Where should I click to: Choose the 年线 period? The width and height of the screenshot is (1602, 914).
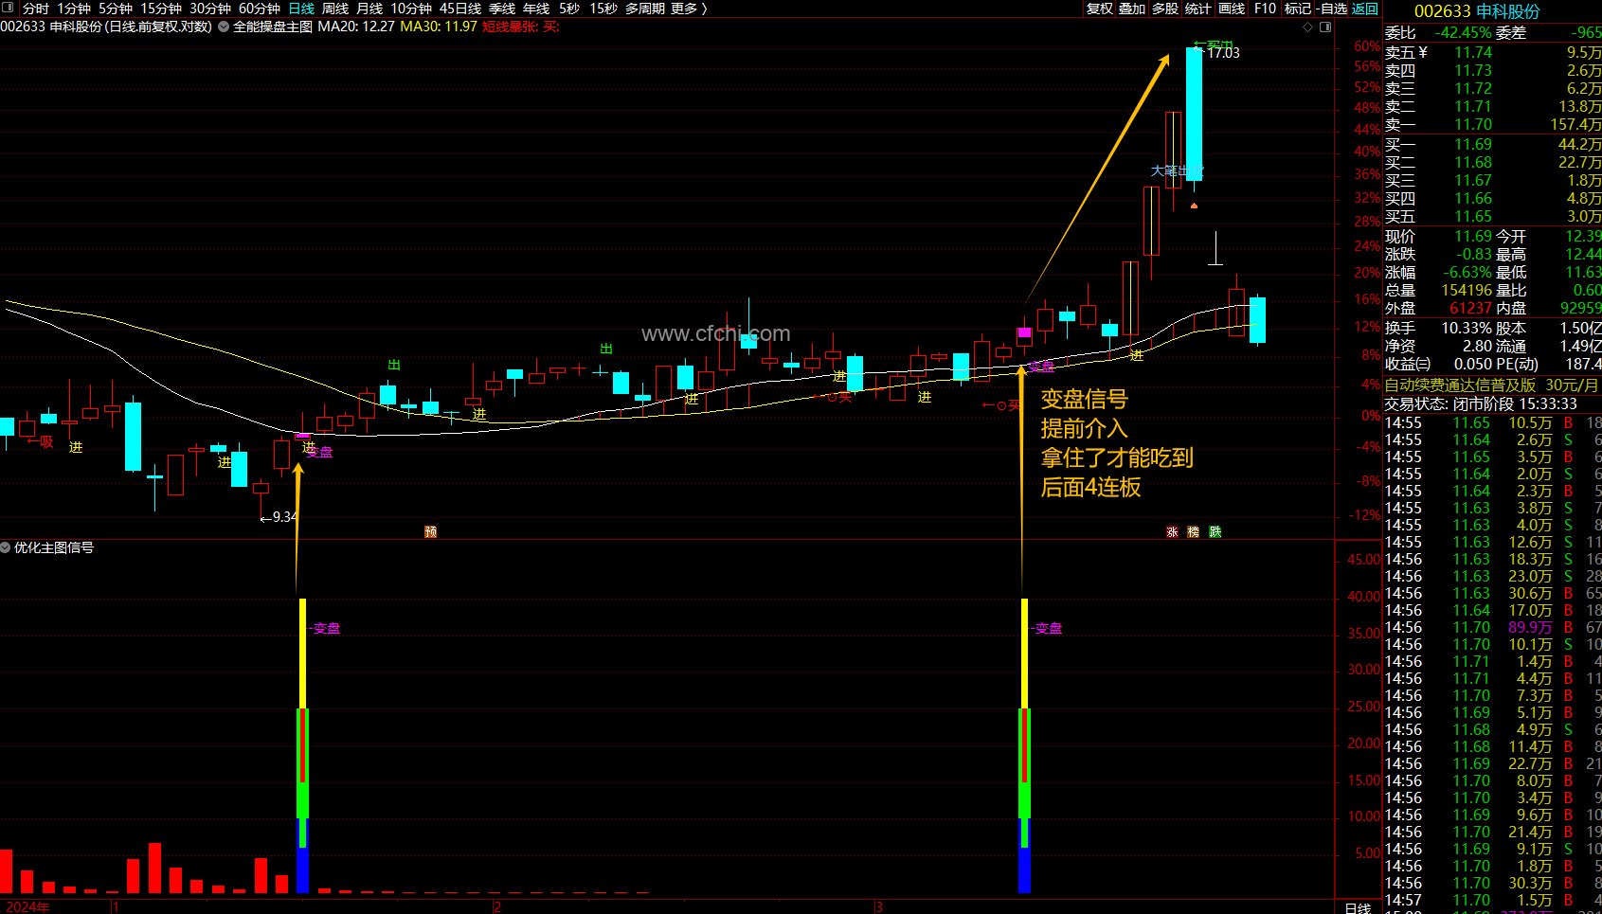click(536, 9)
